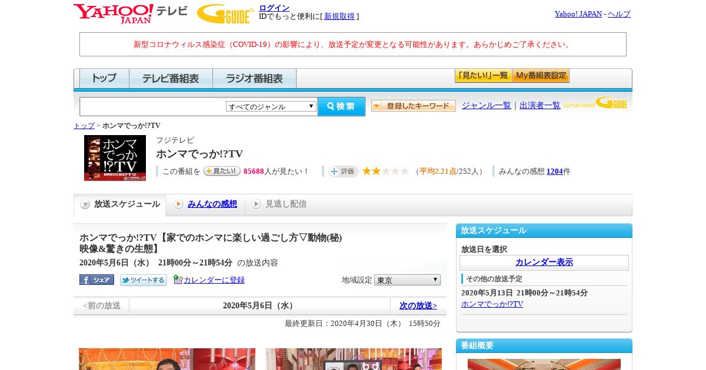Click the calendar icon beside カレンダーに登録
Image resolution: width=706 pixels, height=370 pixels.
178,280
